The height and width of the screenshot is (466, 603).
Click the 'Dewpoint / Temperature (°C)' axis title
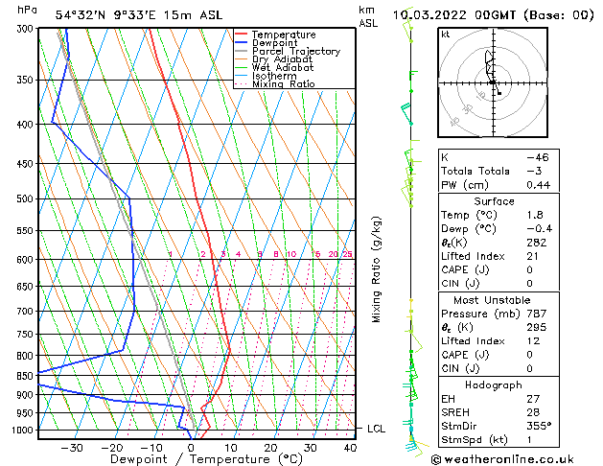(206, 459)
